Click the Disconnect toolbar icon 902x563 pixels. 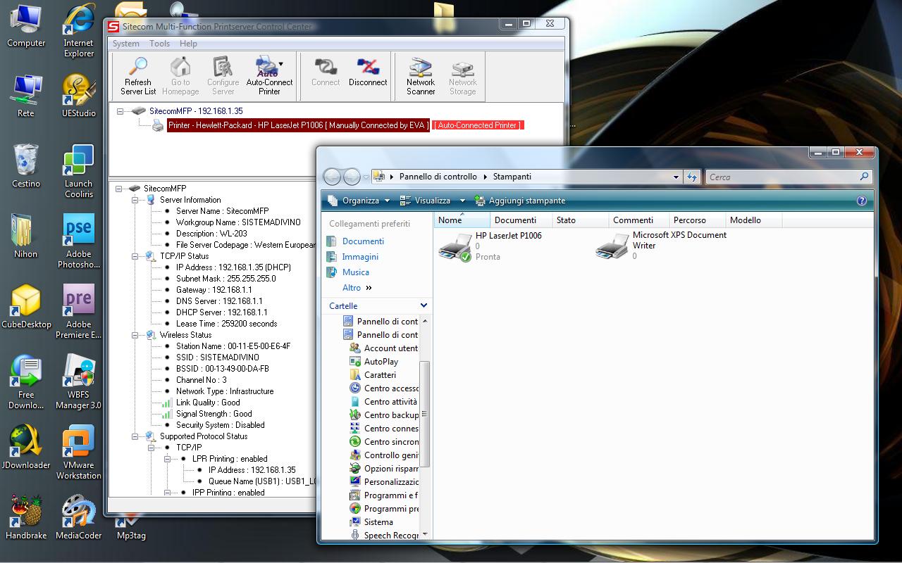(x=368, y=72)
